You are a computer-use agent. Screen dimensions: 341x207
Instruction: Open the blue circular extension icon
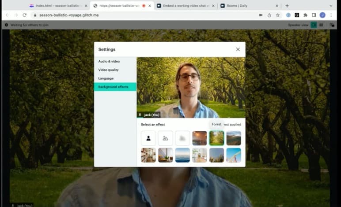pos(288,15)
